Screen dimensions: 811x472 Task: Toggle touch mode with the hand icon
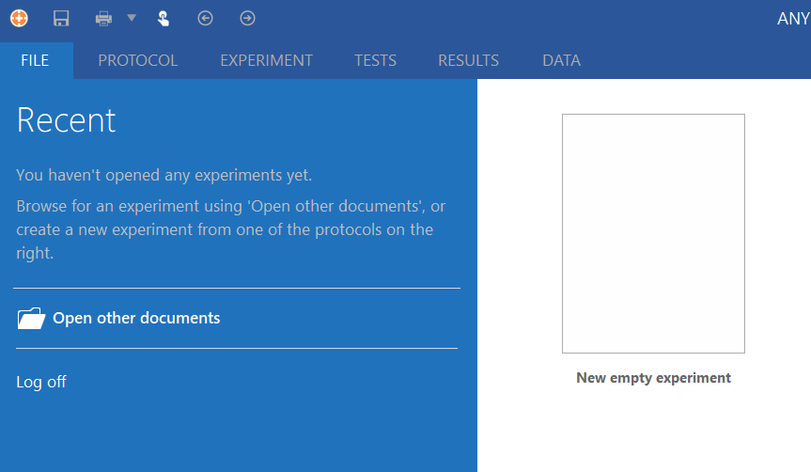(x=164, y=19)
